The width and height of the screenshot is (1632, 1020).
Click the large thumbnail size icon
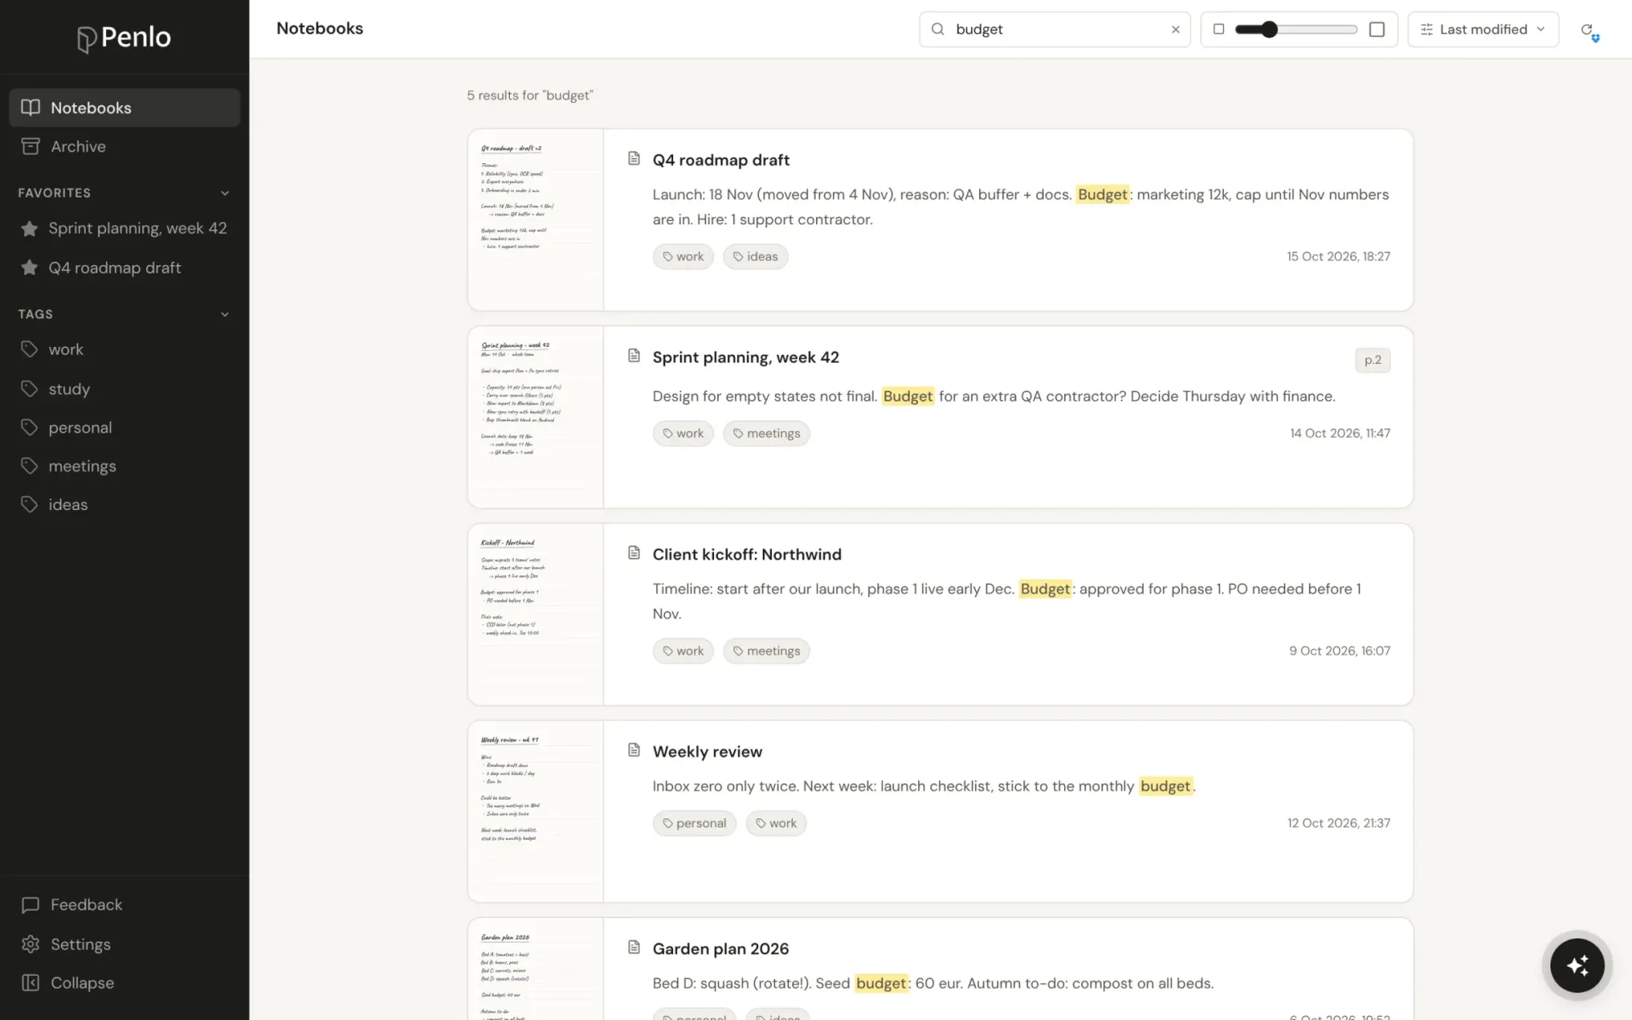(x=1377, y=29)
